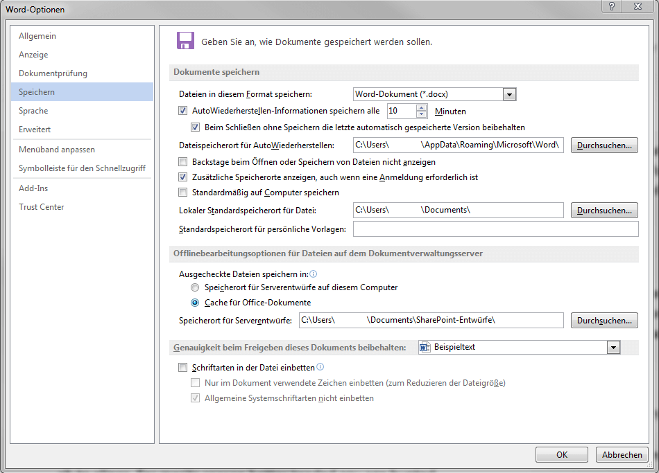Open the Beispieltext document dropdown arrow
Image resolution: width=659 pixels, height=473 pixels.
tap(614, 348)
